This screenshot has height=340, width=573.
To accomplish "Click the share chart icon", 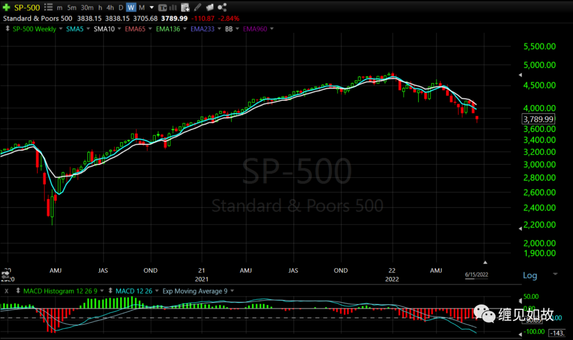I will [x=222, y=7].
